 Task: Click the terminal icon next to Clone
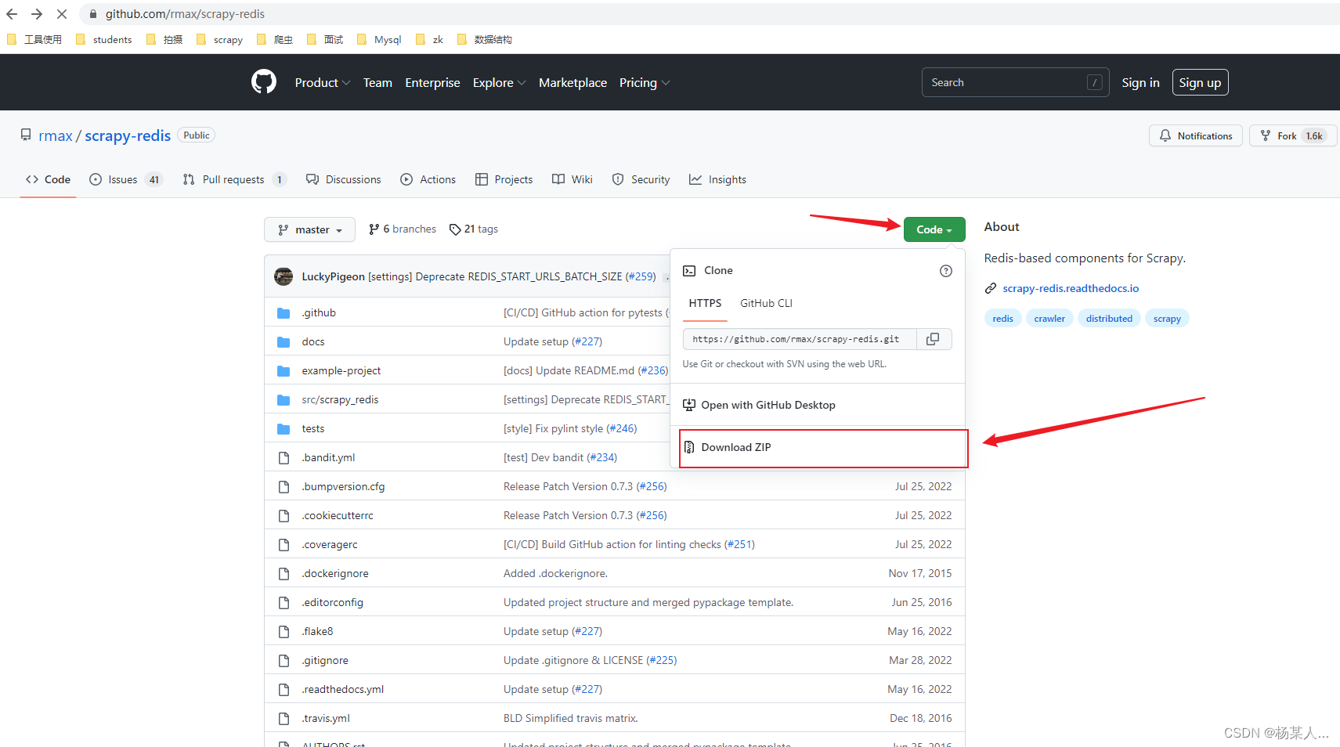click(x=689, y=271)
